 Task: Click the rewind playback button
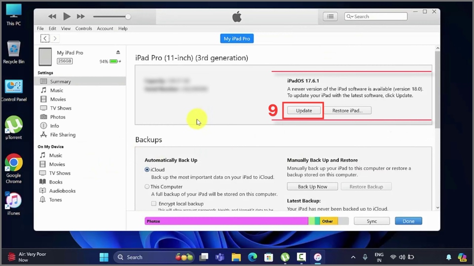click(x=52, y=17)
